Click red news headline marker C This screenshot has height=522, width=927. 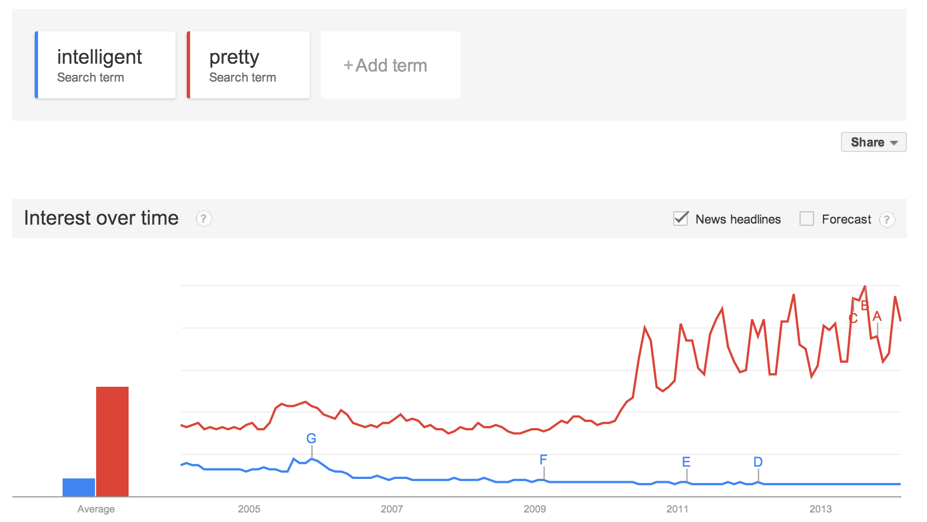click(x=853, y=319)
